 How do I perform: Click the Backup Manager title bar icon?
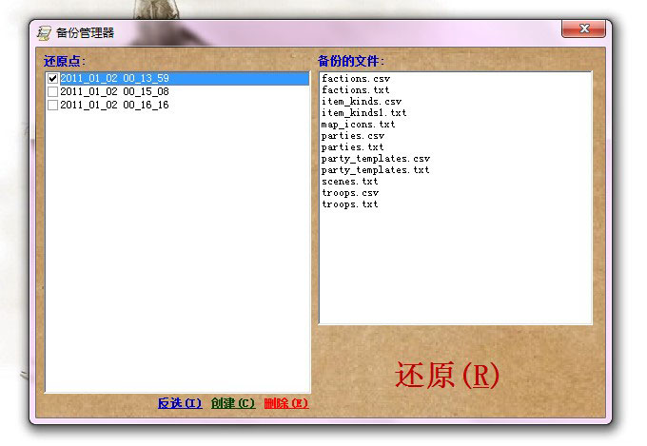(x=44, y=32)
